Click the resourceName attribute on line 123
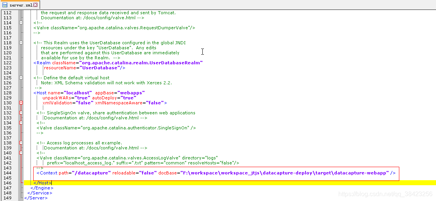Image resolution: width=436 pixels, height=201 pixels. click(x=60, y=68)
